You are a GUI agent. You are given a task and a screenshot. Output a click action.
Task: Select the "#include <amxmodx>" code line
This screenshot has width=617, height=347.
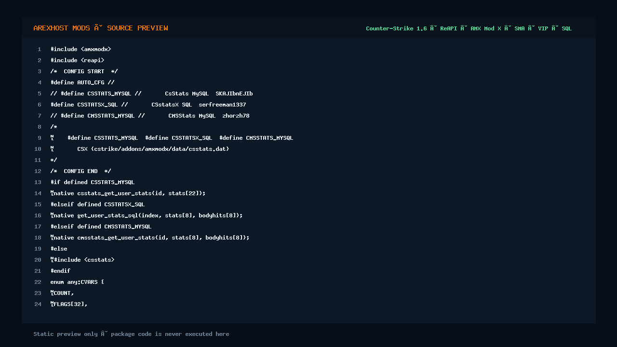click(x=81, y=49)
